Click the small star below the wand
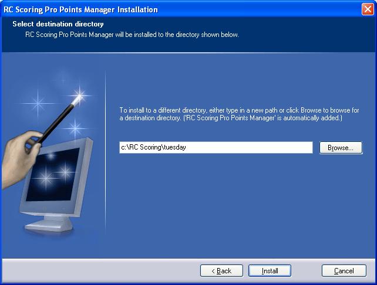Viewport: 377px width, 285px height. [x=75, y=128]
